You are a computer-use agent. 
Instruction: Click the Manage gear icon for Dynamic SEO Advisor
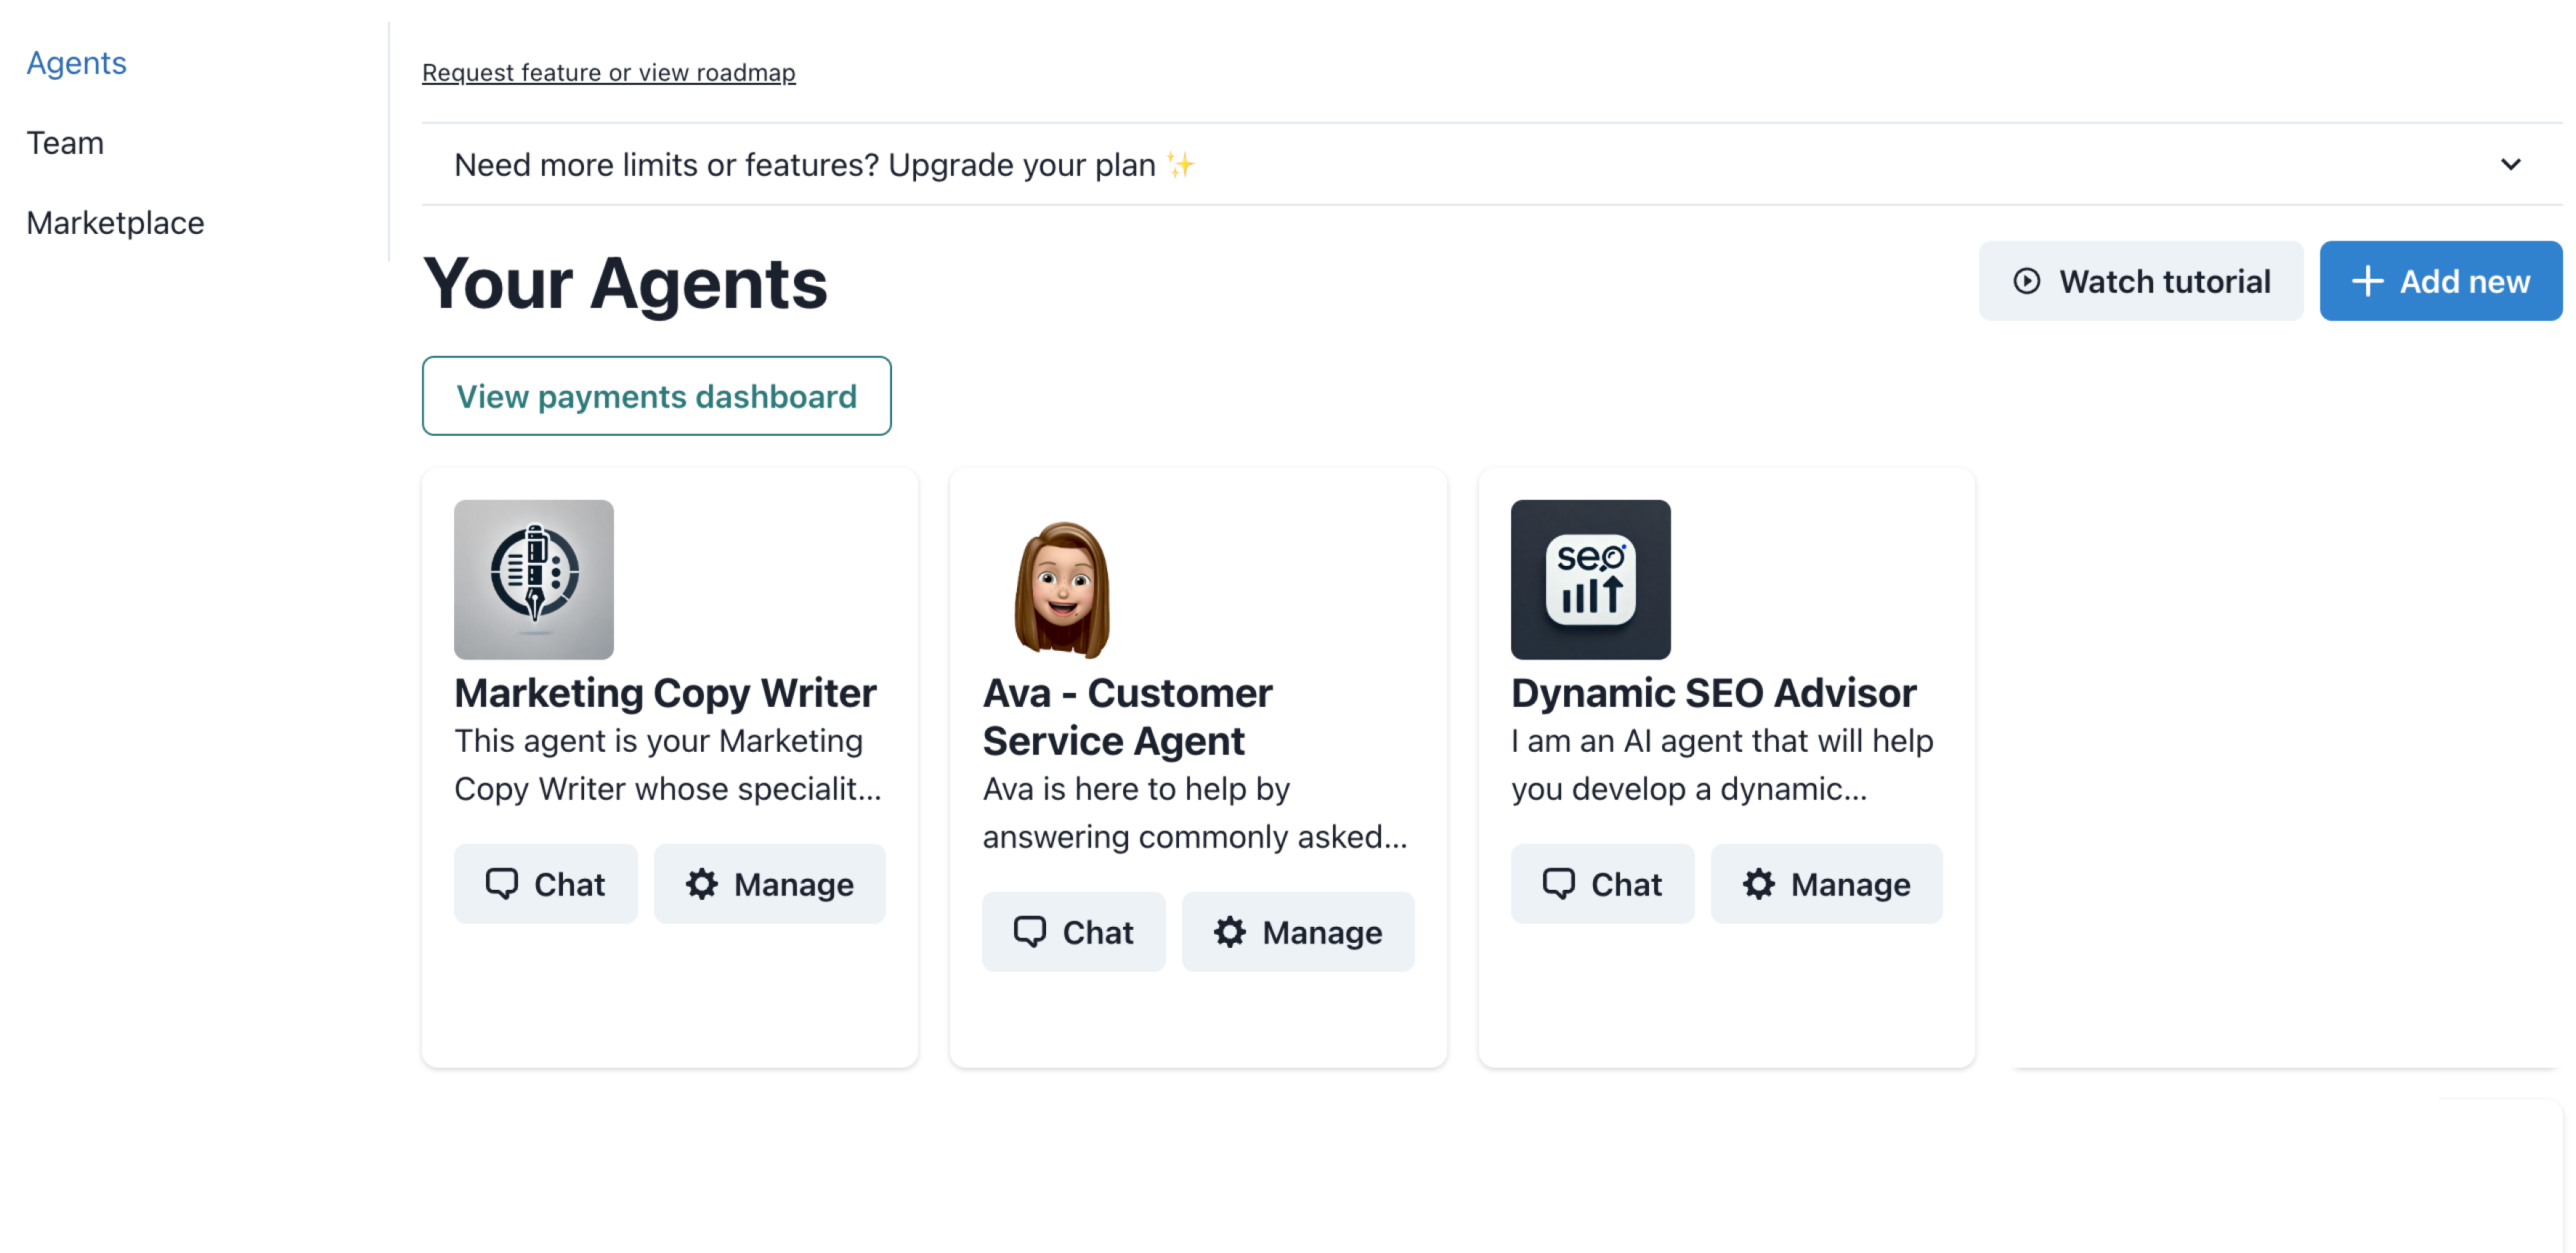[1759, 882]
